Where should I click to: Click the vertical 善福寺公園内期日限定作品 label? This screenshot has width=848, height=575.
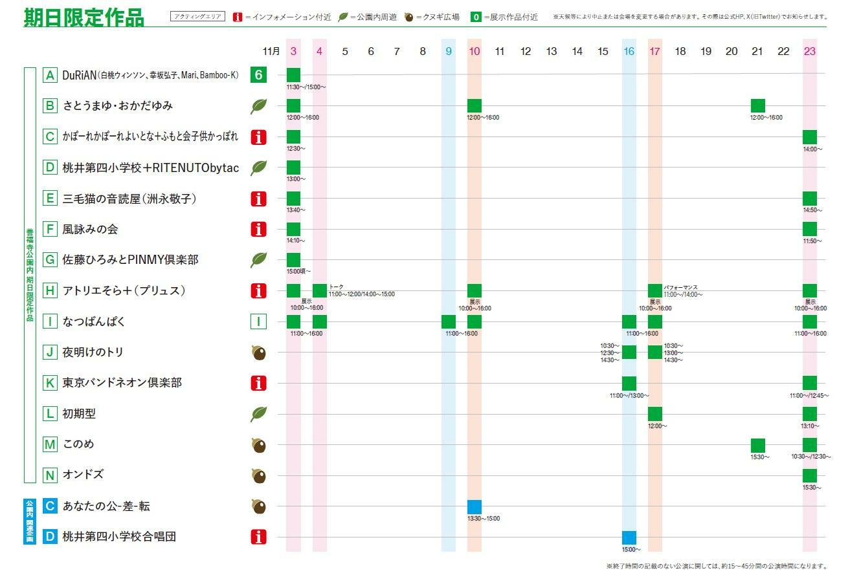point(30,275)
